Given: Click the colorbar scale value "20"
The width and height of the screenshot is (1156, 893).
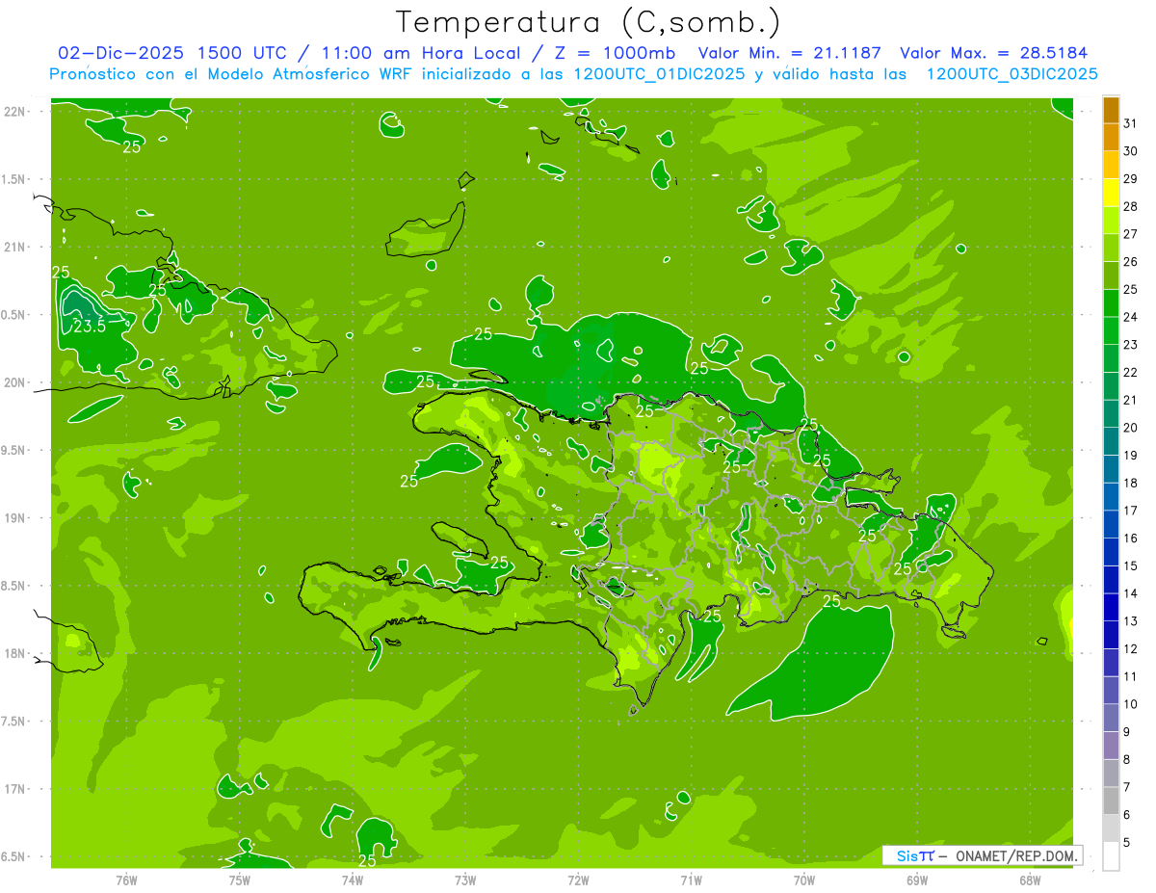Looking at the screenshot, I should [1131, 428].
